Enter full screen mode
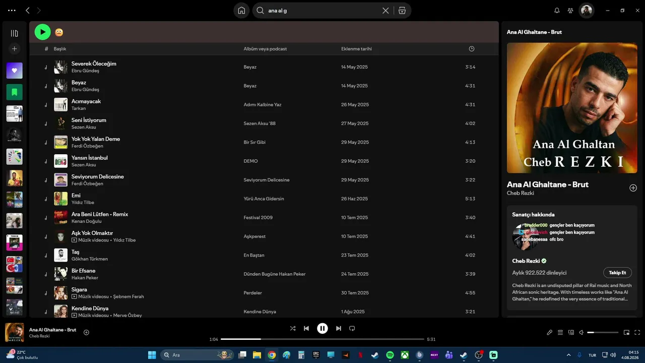645x363 pixels. point(637,332)
